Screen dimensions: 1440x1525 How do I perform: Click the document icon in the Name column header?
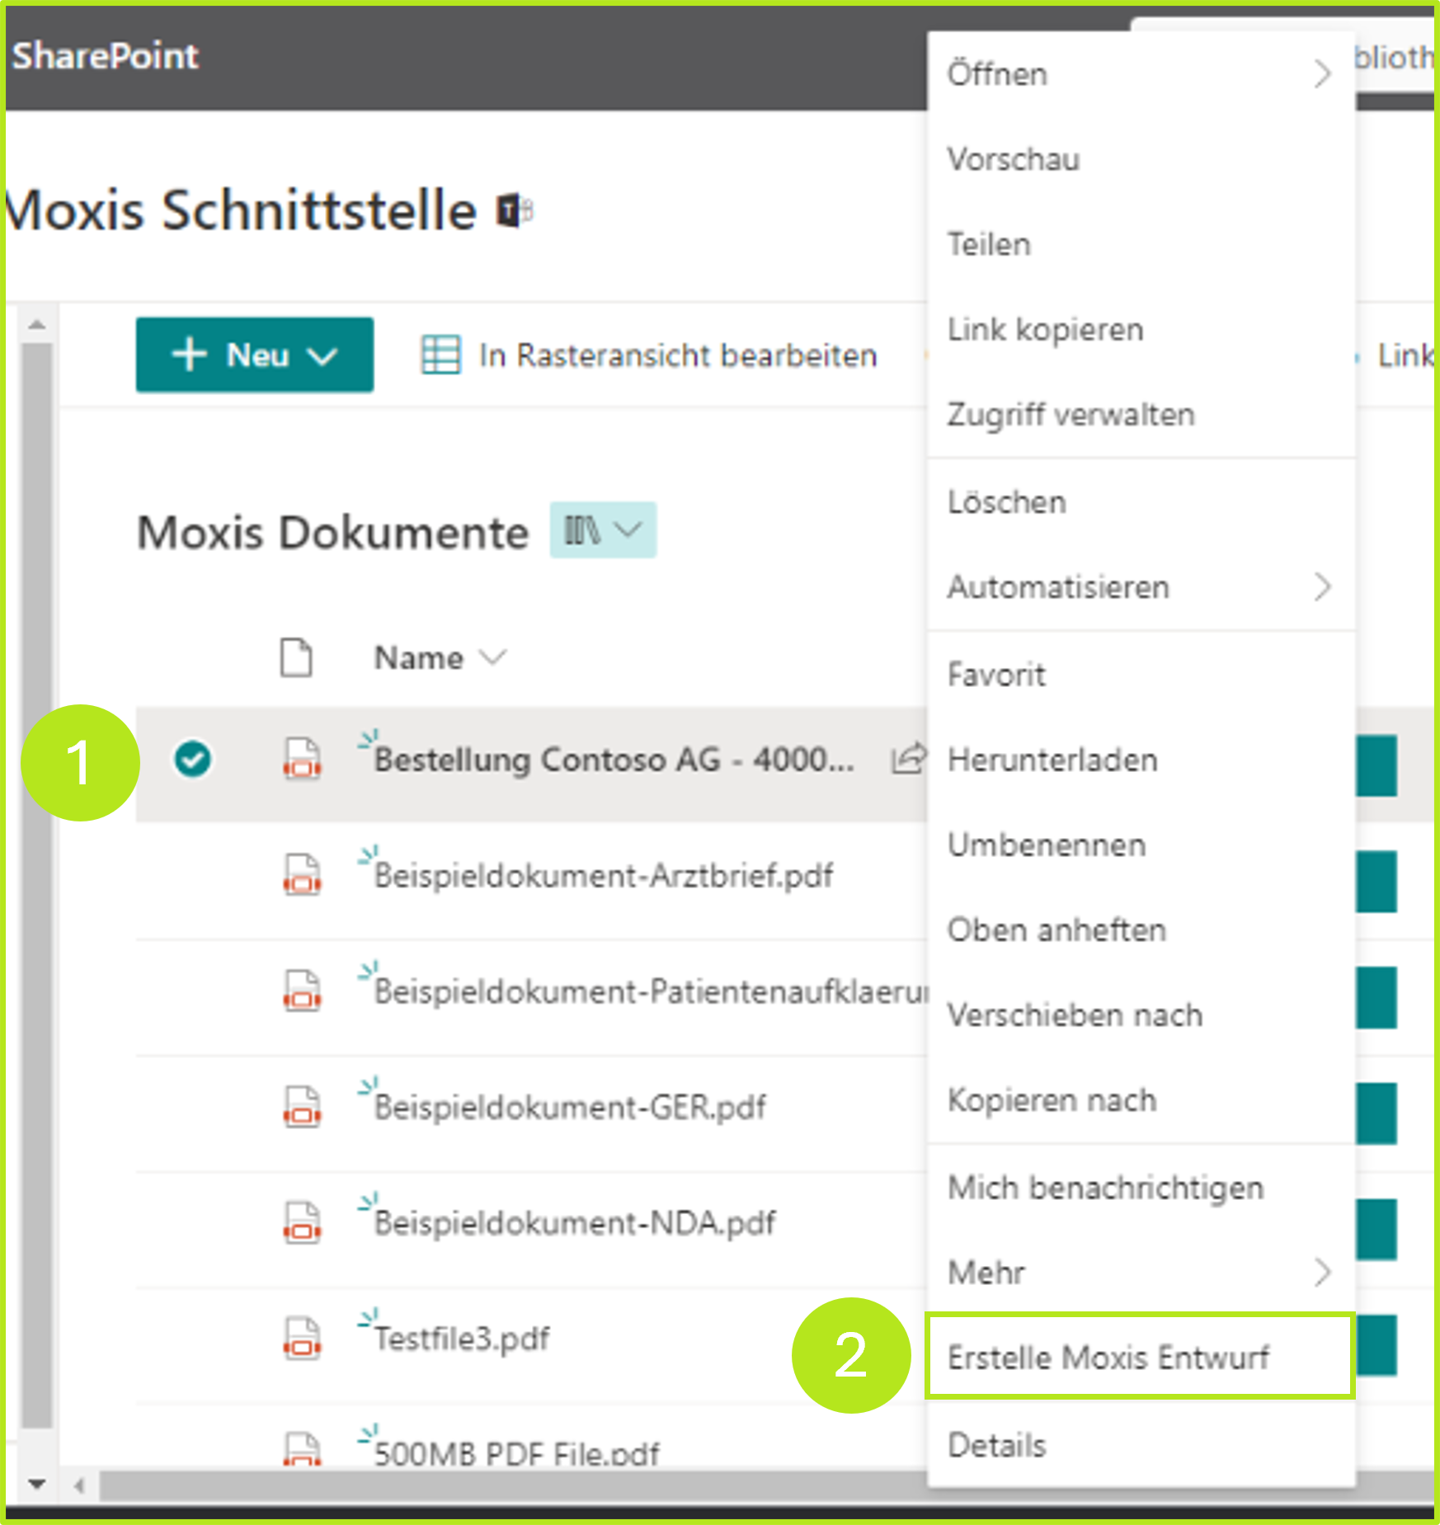coord(297,657)
